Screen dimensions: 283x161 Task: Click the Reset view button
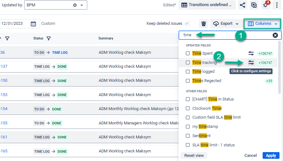pyautogui.click(x=194, y=156)
